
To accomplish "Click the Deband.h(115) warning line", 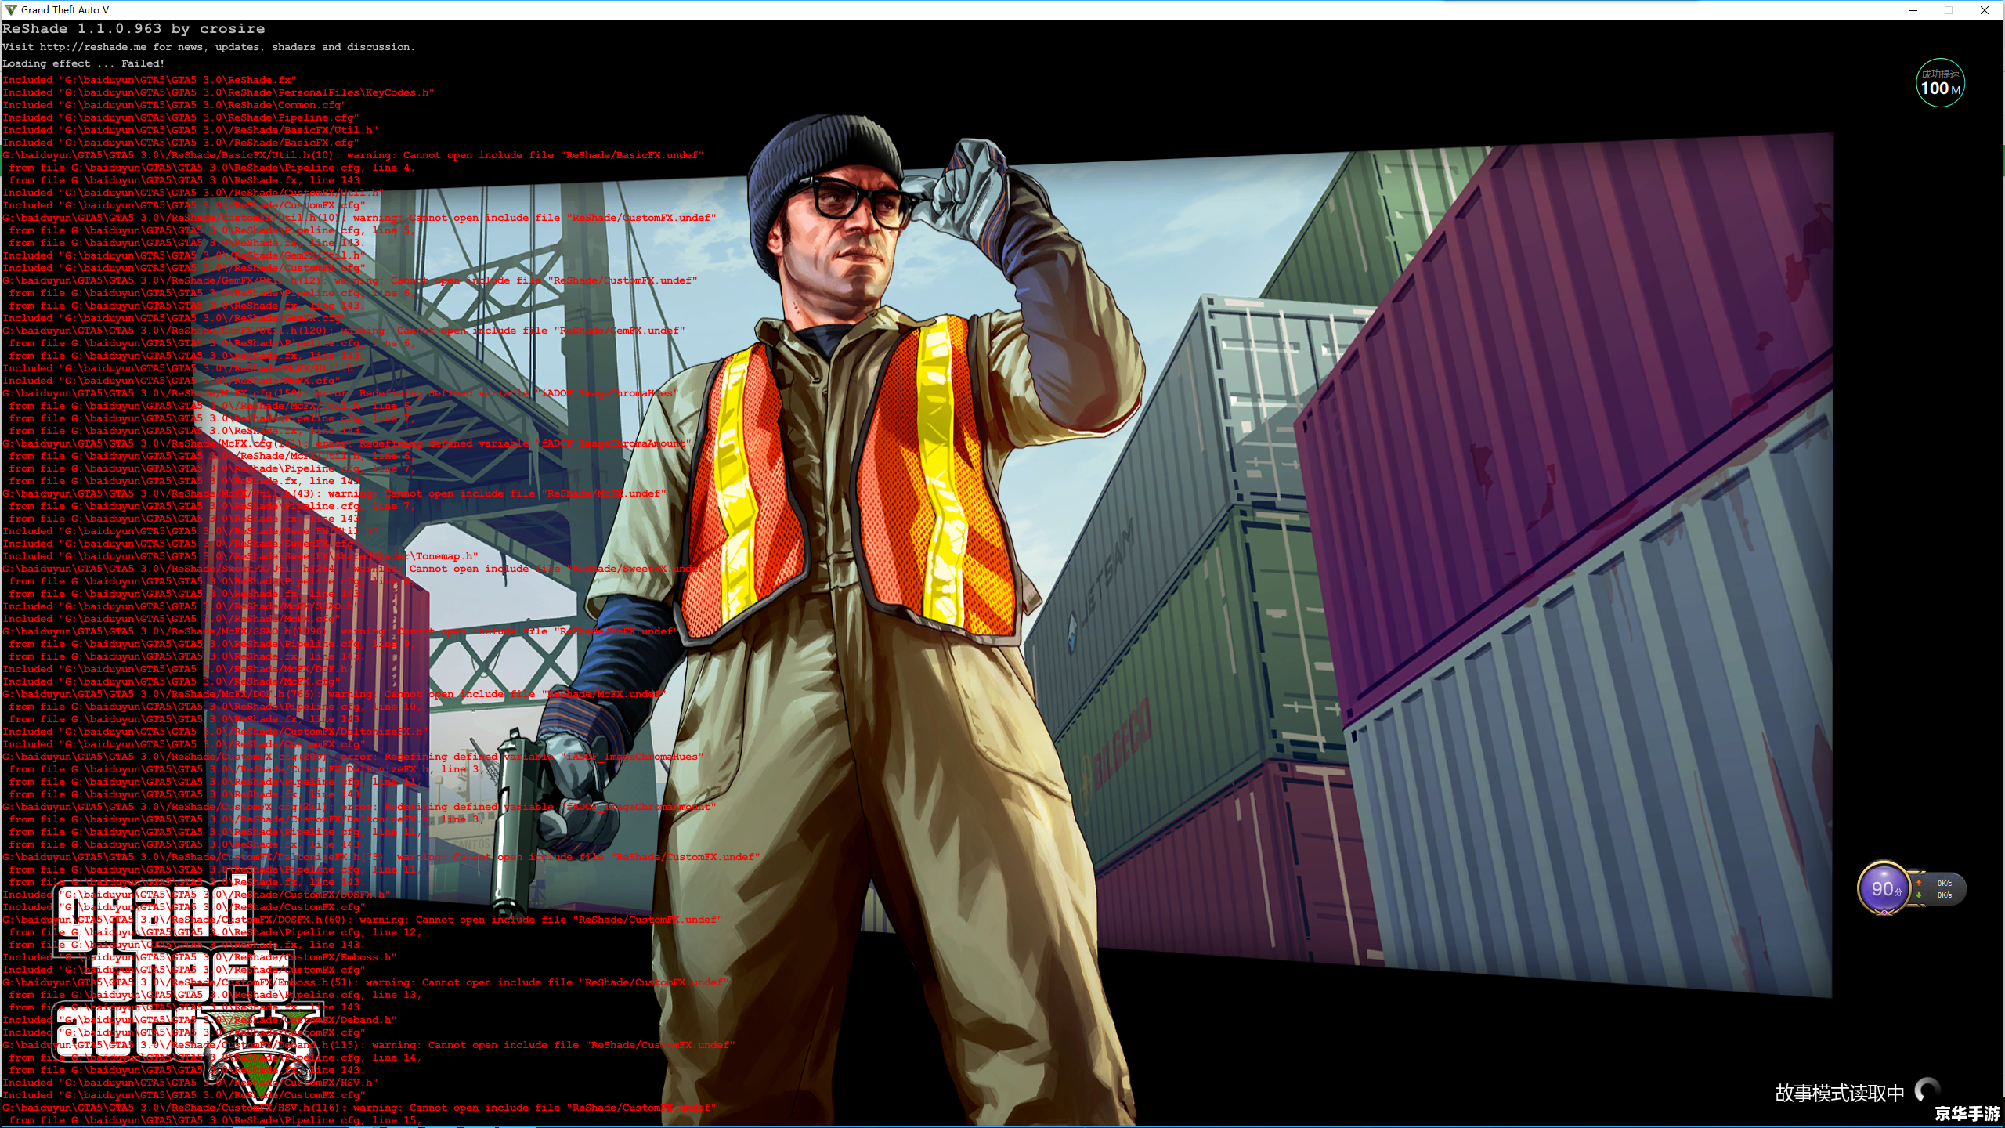I will pyautogui.click(x=369, y=1045).
